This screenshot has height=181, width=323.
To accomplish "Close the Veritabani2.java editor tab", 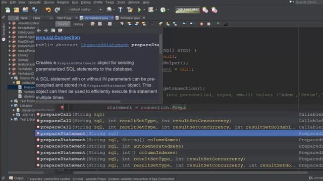I will point(112,18).
